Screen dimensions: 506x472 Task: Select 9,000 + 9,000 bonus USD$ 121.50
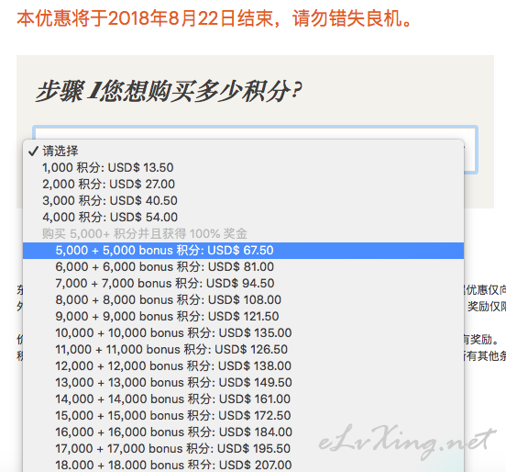coord(243,316)
